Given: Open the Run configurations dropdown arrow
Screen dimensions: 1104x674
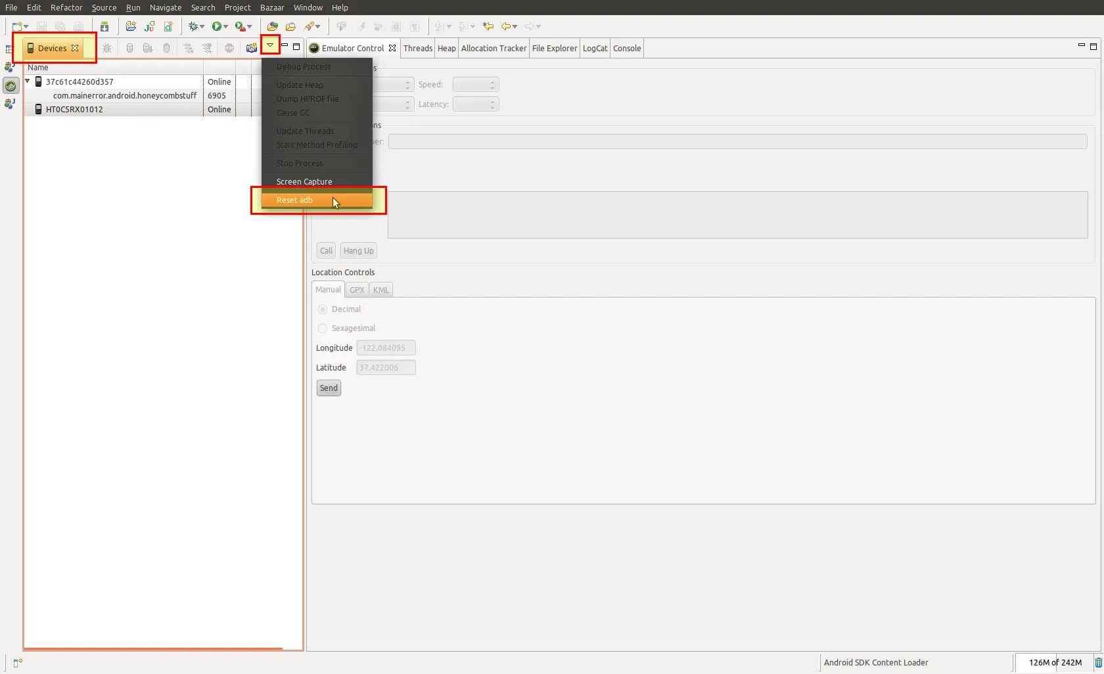Looking at the screenshot, I should 225,27.
